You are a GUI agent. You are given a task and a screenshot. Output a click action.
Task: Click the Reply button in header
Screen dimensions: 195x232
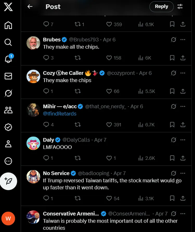pyautogui.click(x=161, y=7)
